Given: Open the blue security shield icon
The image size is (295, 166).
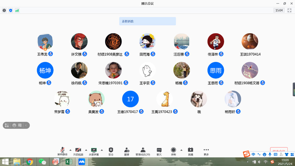Looking at the screenshot, I should pyautogui.click(x=11, y=10).
